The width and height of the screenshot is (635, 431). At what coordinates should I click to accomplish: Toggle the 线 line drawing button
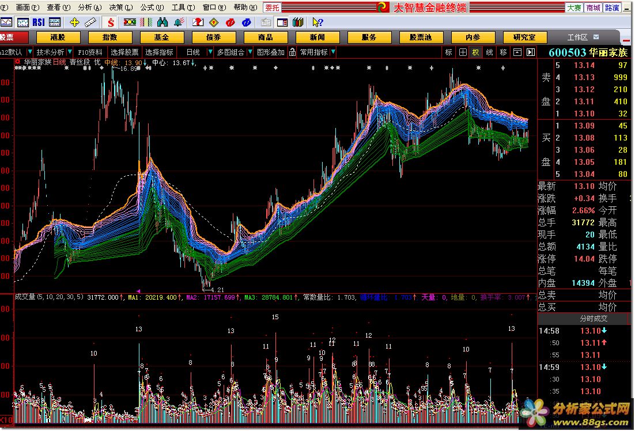coord(490,52)
